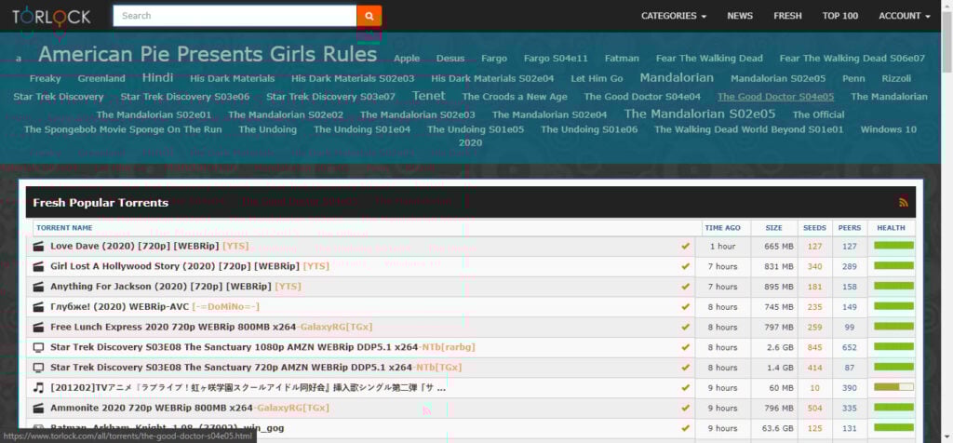Open the American Pie Presents Girls Rules tag

click(208, 55)
